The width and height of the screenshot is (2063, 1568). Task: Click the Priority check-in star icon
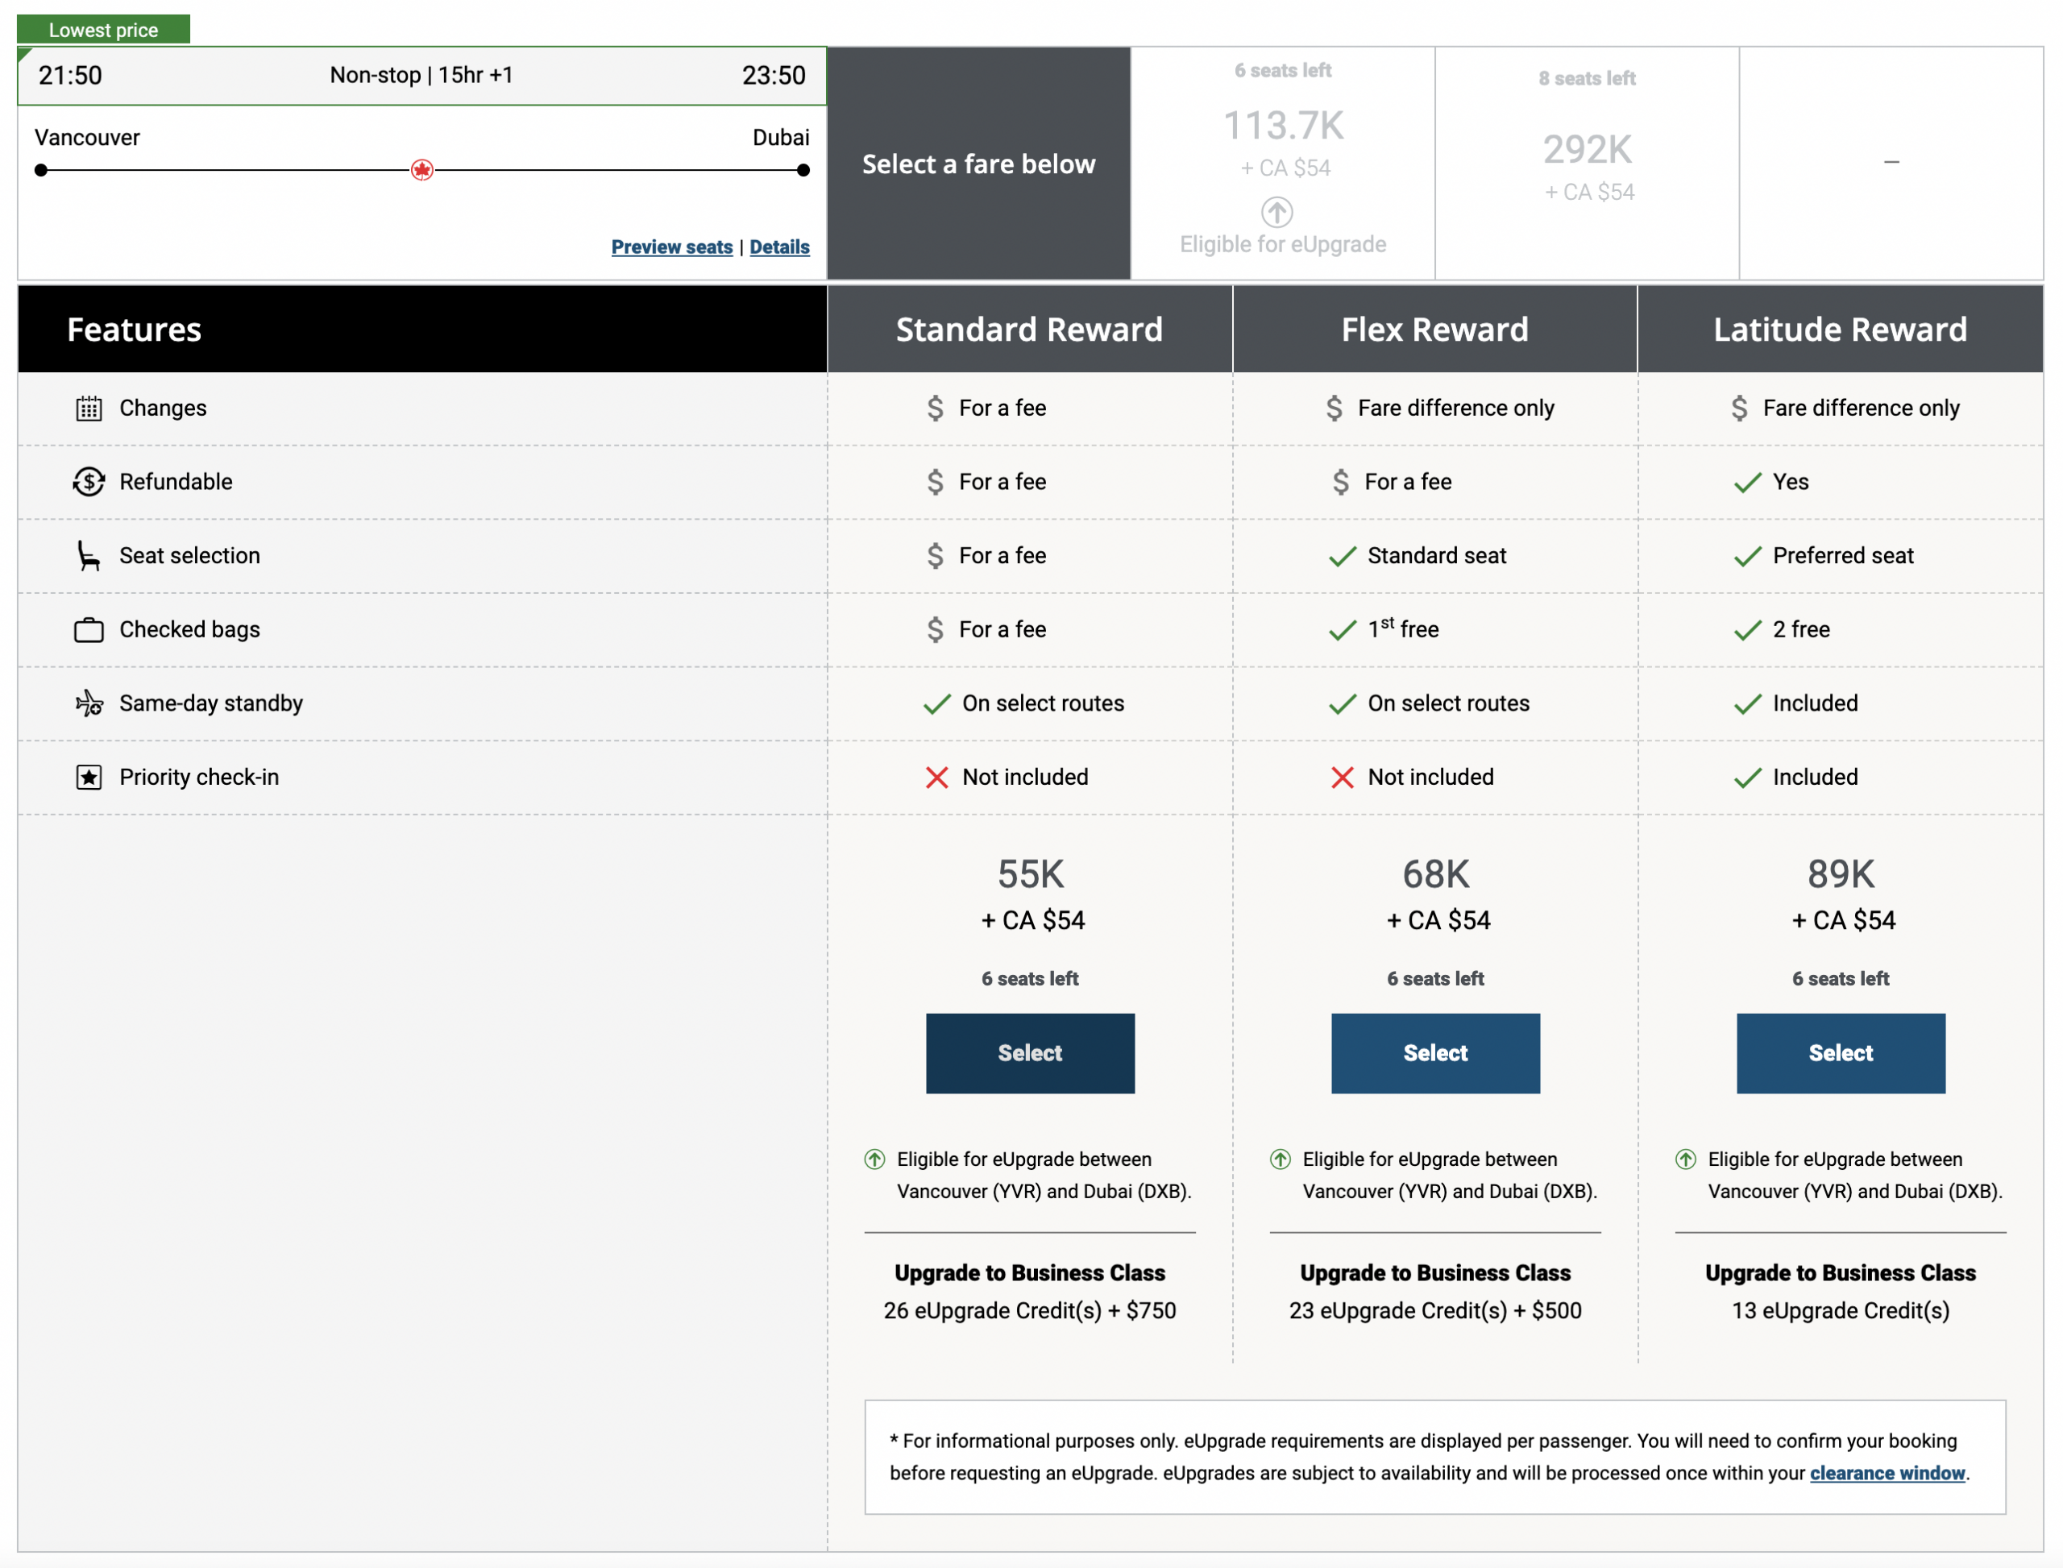(89, 777)
